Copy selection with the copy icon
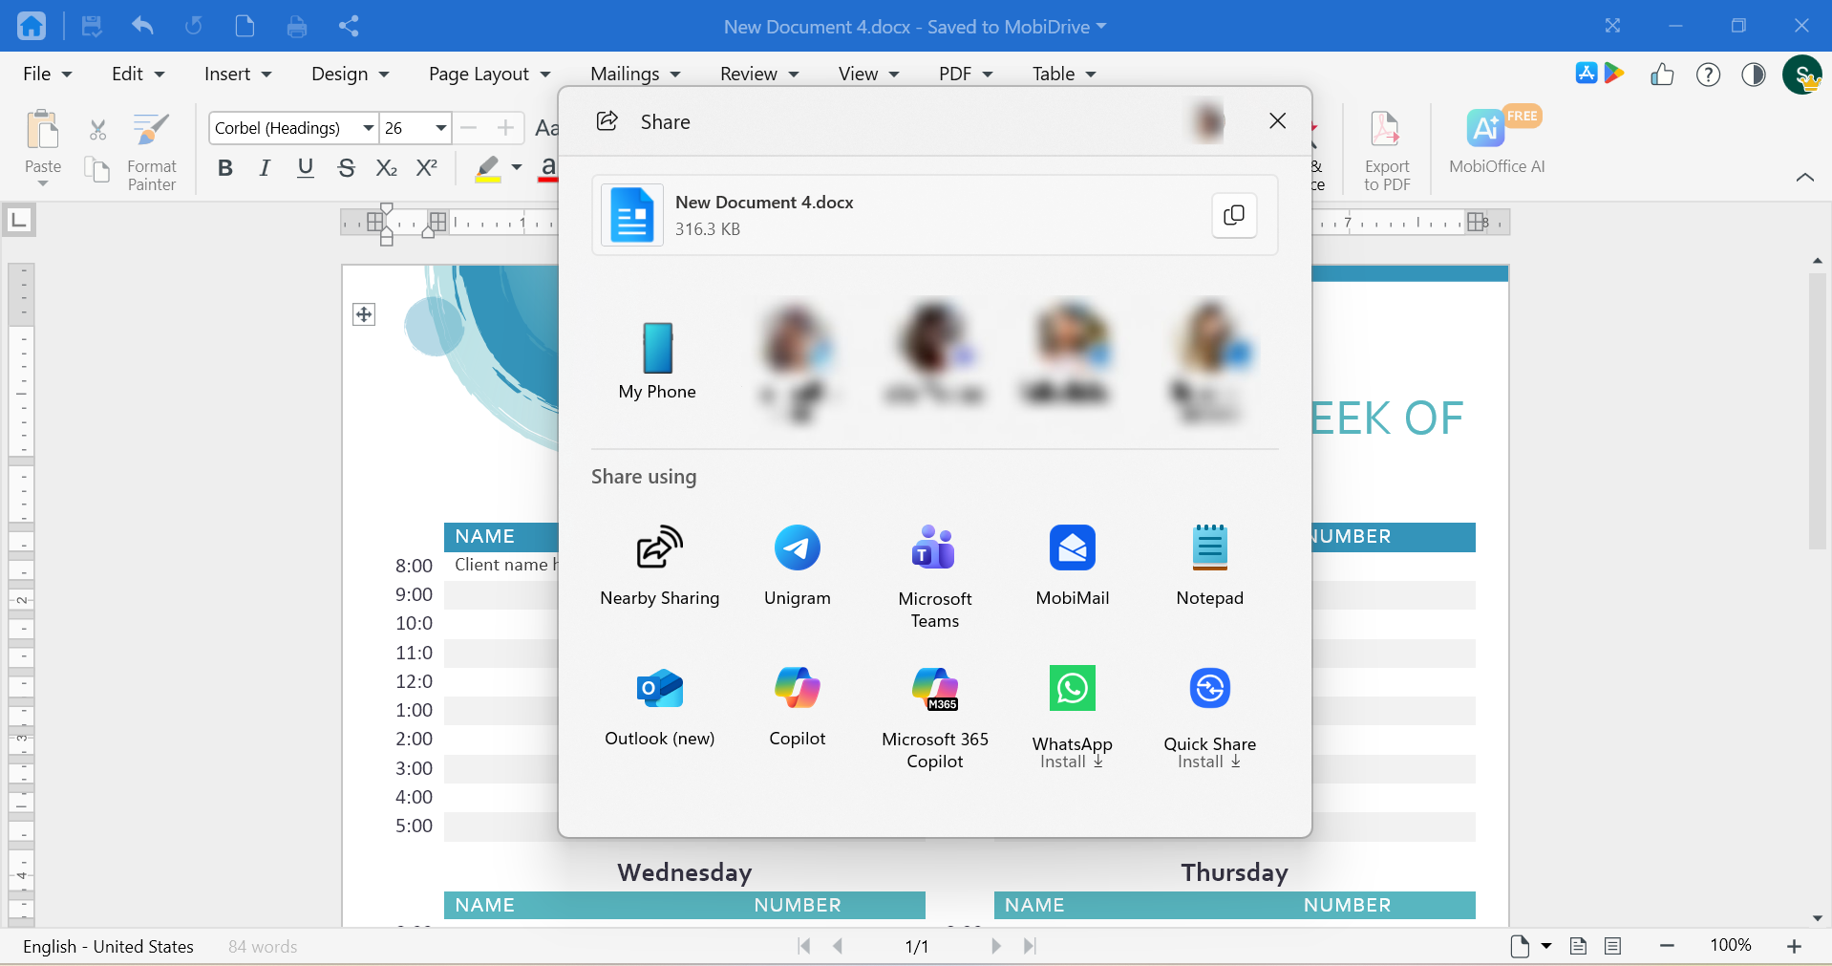Viewport: 1832px width, 966px height. 97,170
